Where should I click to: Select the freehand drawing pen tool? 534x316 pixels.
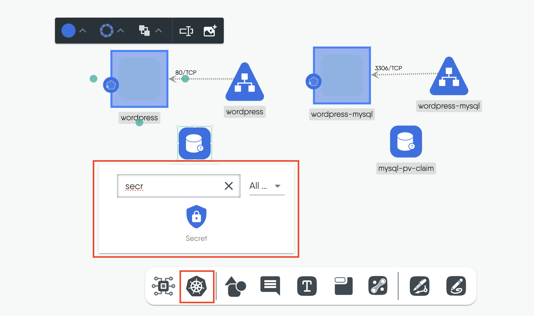(x=456, y=286)
